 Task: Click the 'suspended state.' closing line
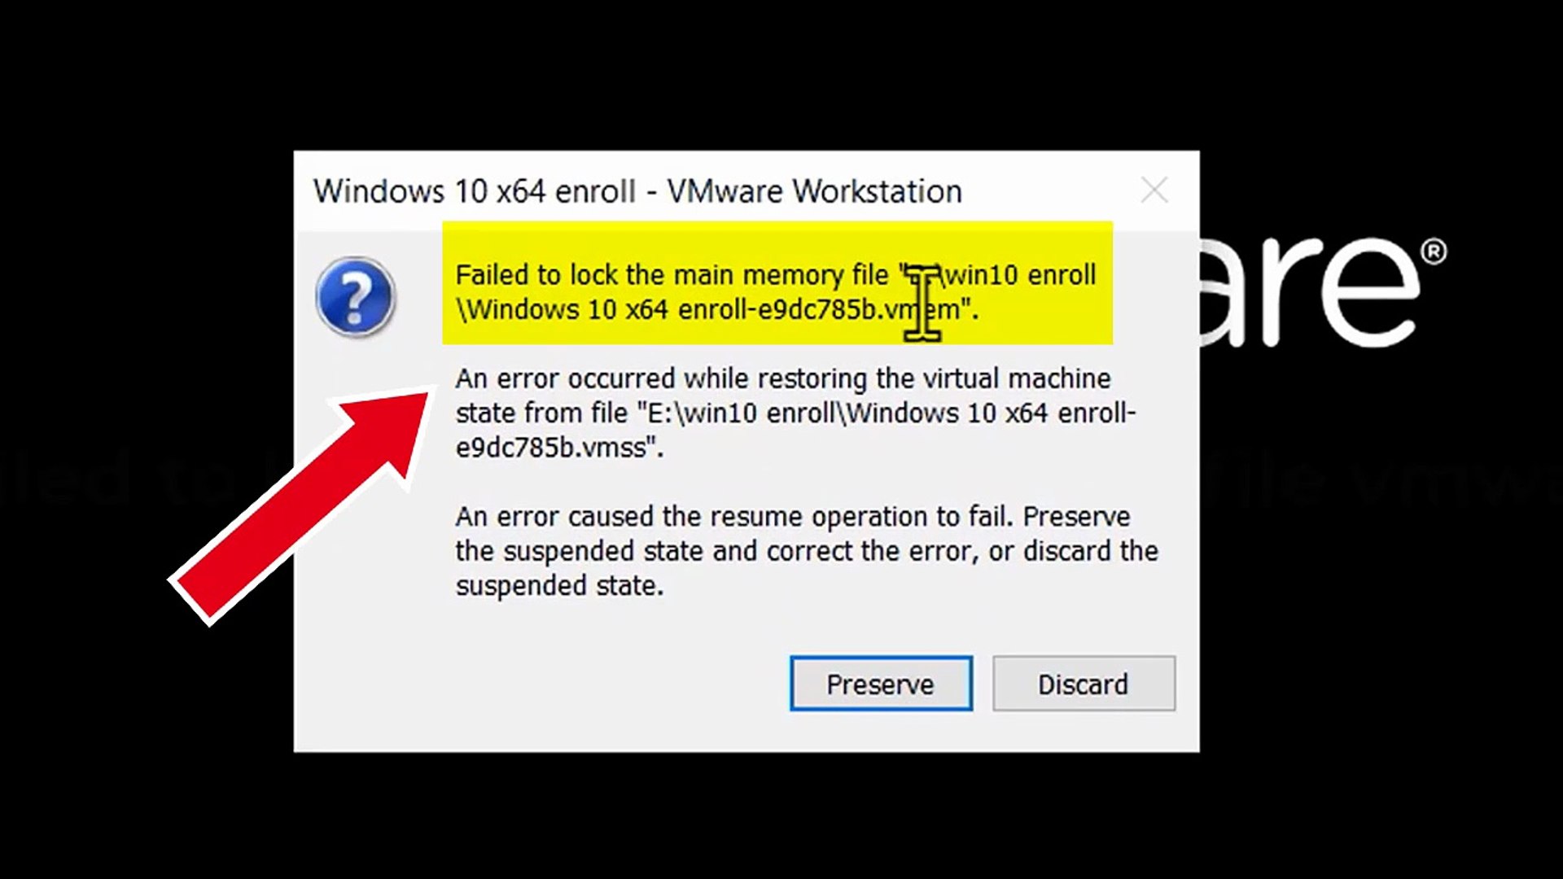pos(559,586)
